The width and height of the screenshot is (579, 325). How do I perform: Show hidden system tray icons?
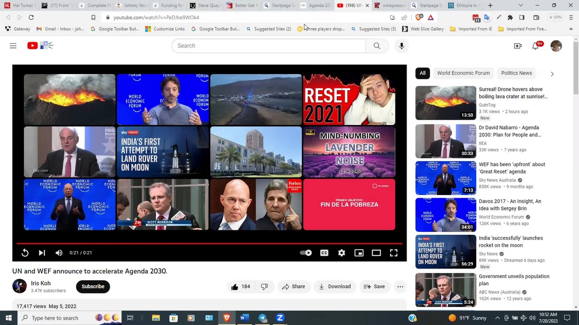point(497,318)
